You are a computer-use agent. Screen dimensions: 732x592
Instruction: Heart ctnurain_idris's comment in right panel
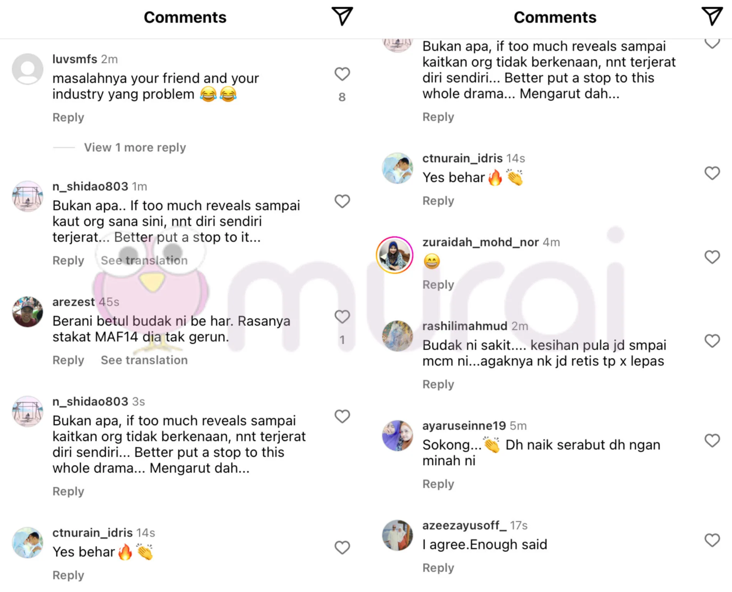pyautogui.click(x=712, y=173)
